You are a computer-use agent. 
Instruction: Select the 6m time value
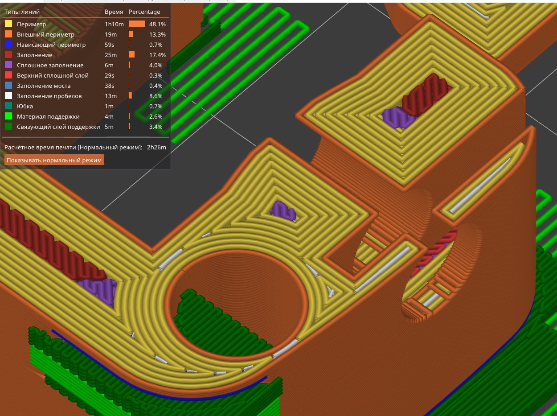coord(109,65)
